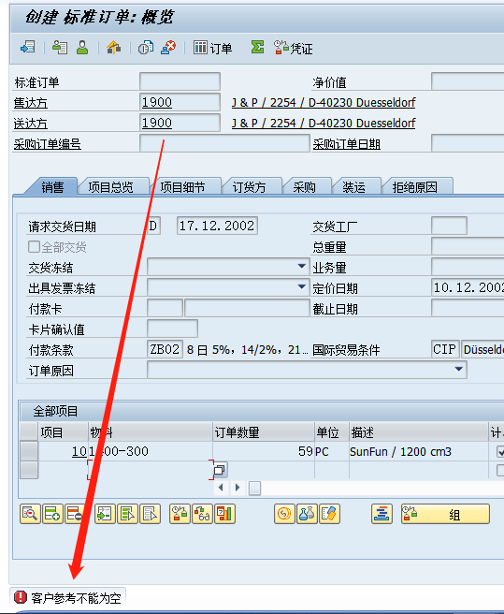The width and height of the screenshot is (504, 614).
Task: Expand the 出具发票冻结 dropdown
Action: 301,286
